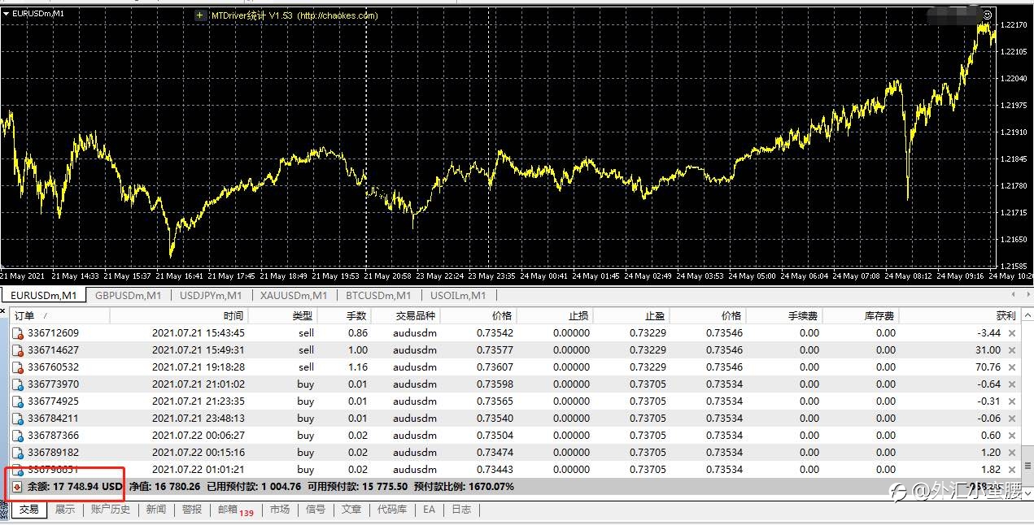Switch to the XAUUSDm,M1 chart tab
The width and height of the screenshot is (1034, 525).
point(294,296)
